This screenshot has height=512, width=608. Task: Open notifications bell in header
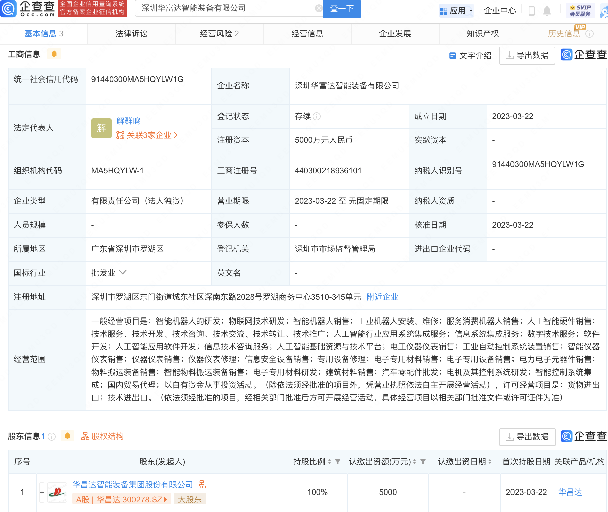[547, 11]
